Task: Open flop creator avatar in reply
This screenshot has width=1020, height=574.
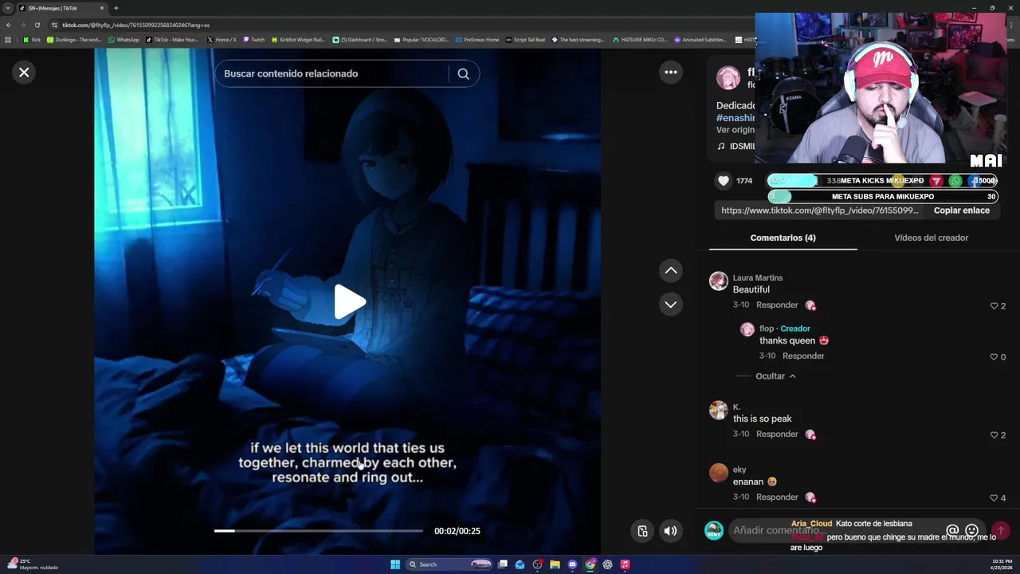Action: pyautogui.click(x=747, y=329)
